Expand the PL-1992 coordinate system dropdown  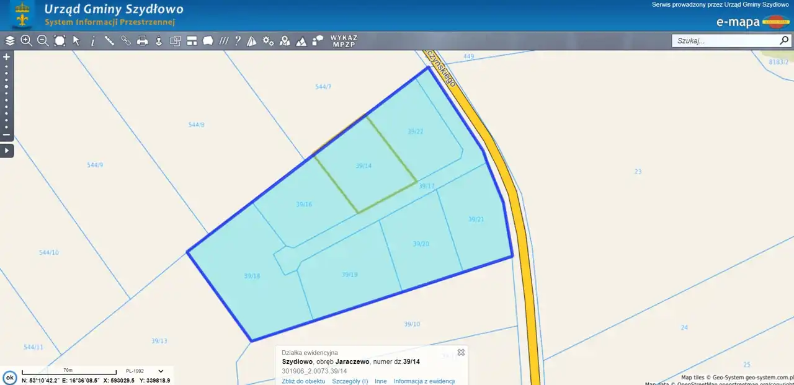[161, 371]
